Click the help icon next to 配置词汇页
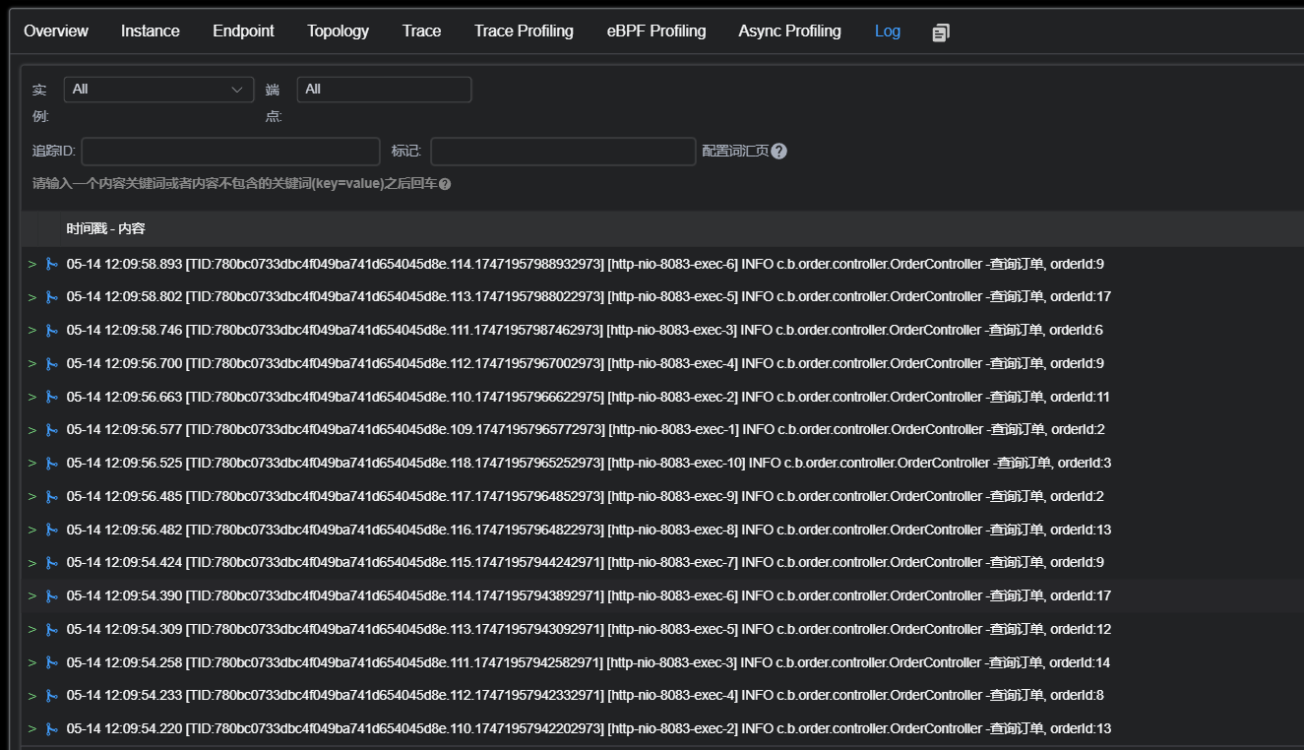1304x750 pixels. (x=778, y=152)
